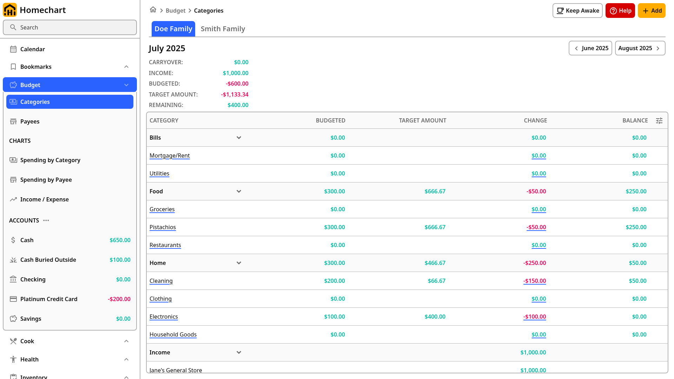674x379 pixels.
Task: Switch to the Smith Family tab
Action: click(x=223, y=29)
